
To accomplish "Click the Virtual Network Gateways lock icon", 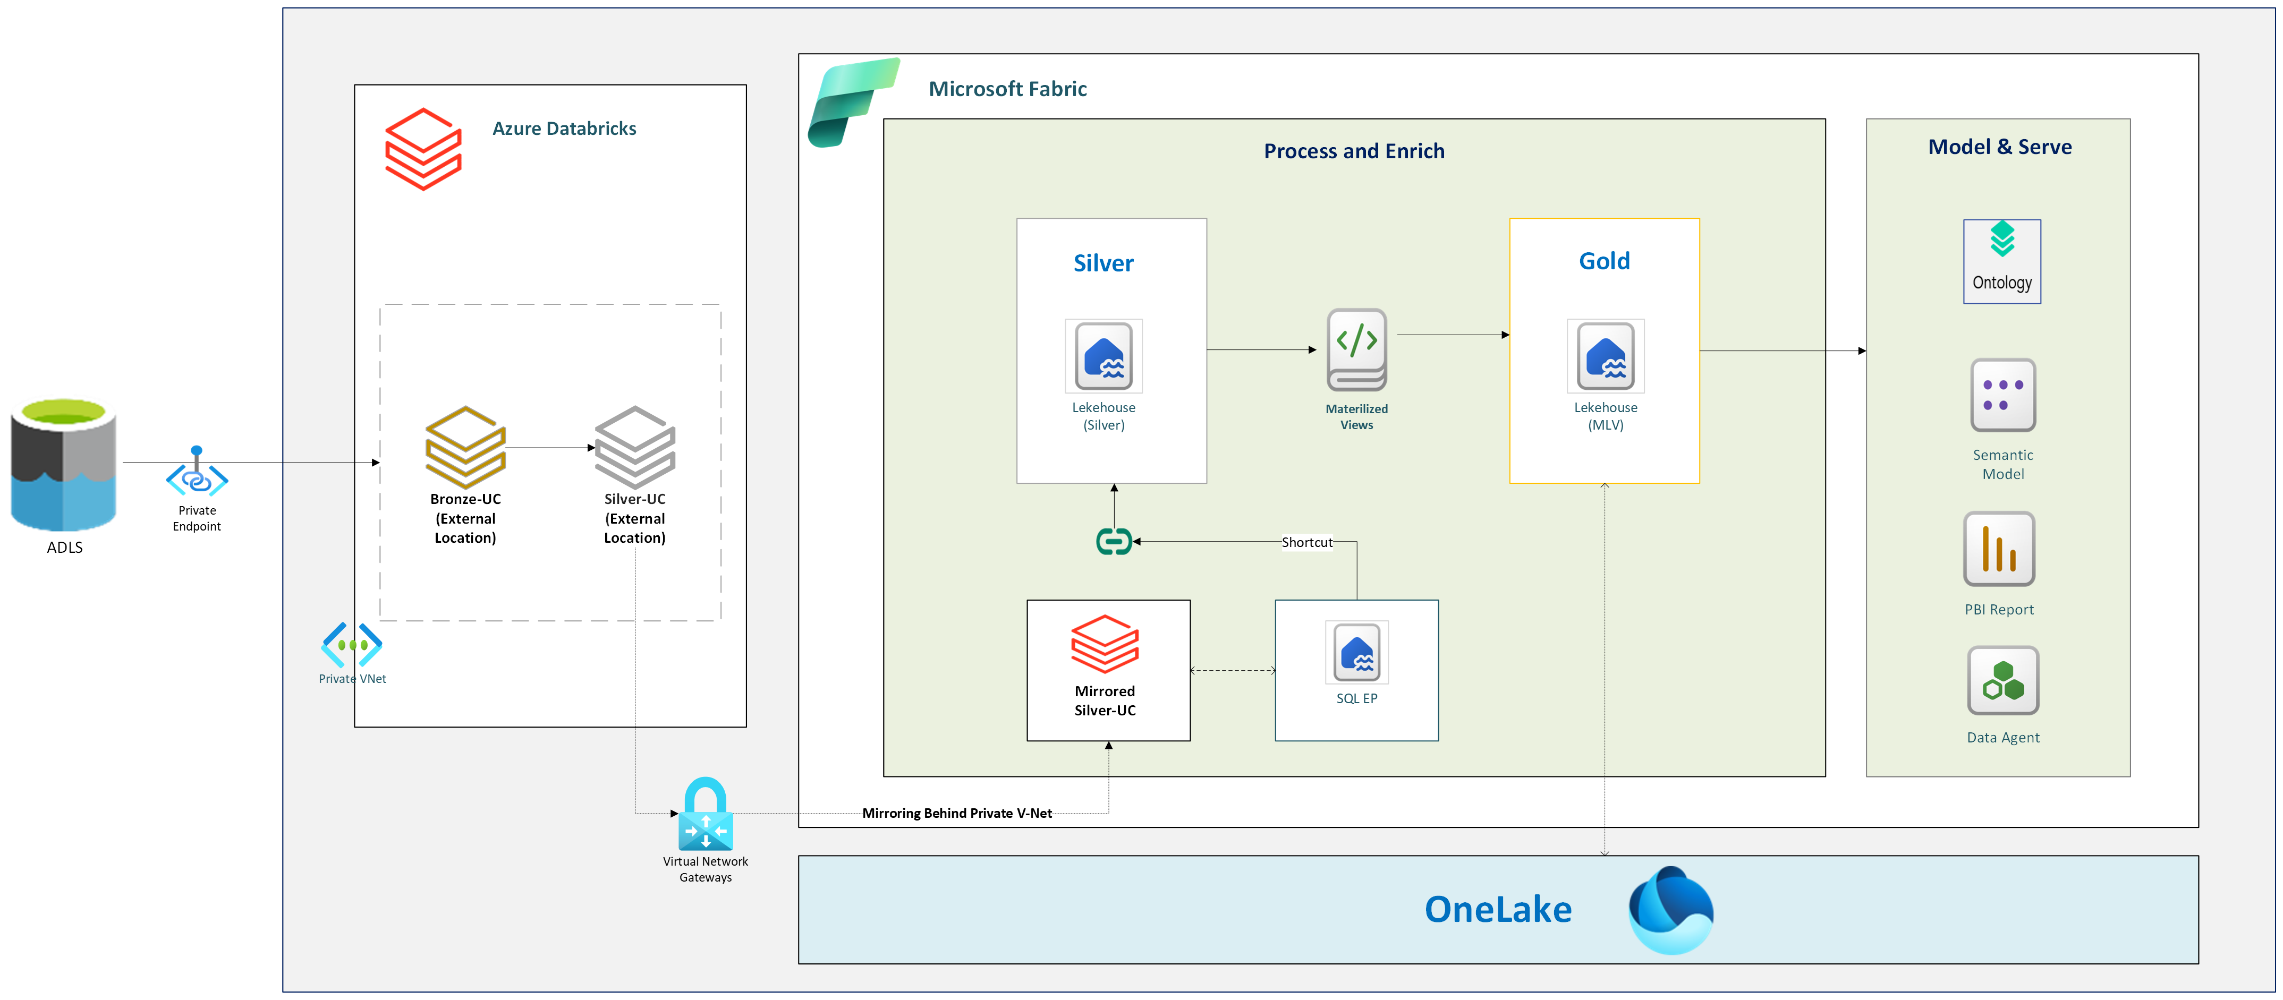I will (706, 813).
